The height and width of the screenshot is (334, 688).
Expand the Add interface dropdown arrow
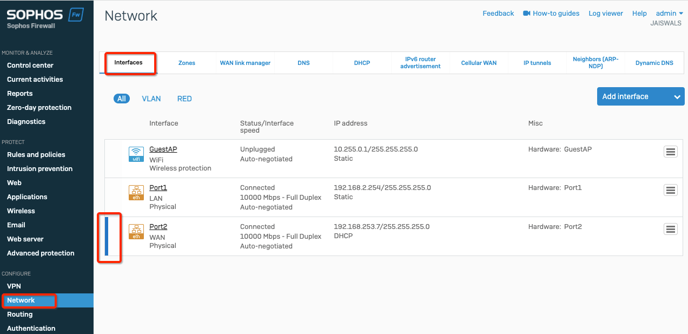(677, 97)
